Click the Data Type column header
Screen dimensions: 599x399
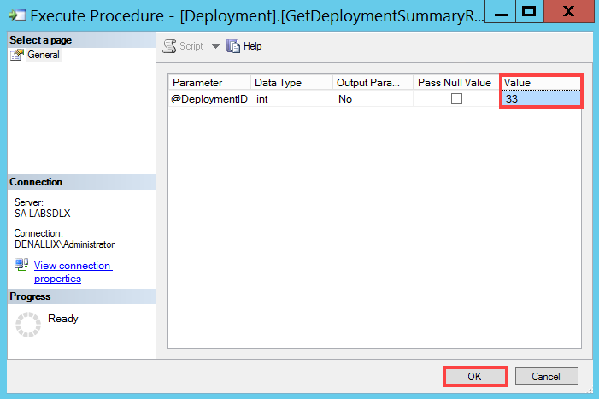click(x=291, y=83)
